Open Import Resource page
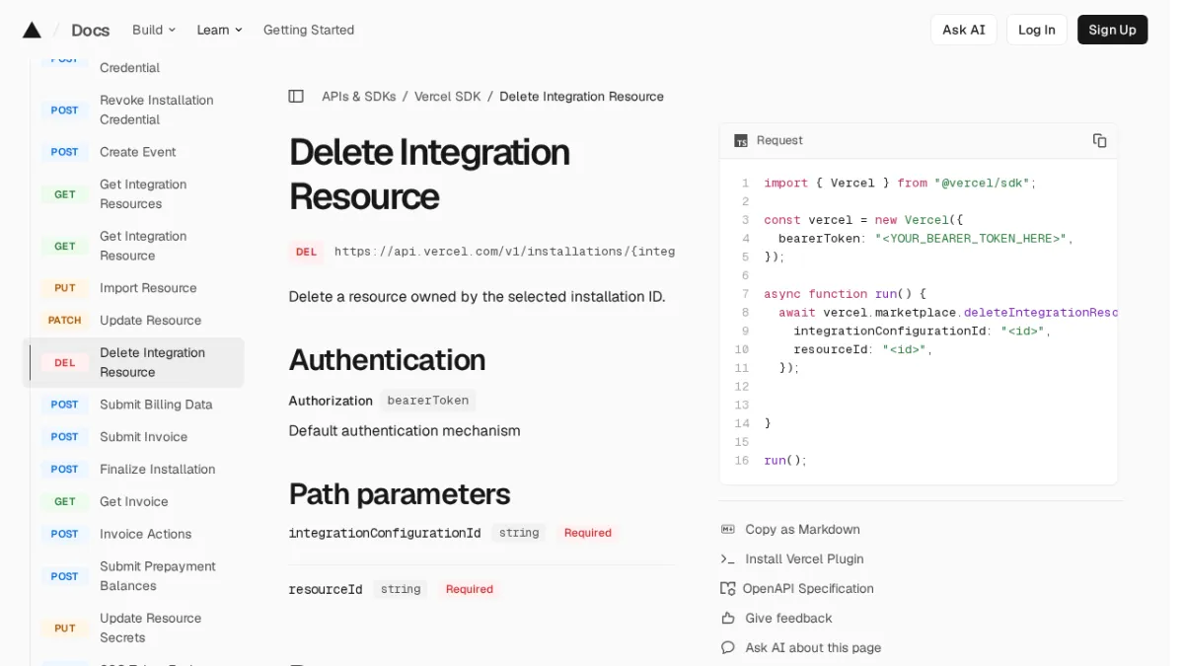Screen dimensions: 1184x666 pos(148,288)
